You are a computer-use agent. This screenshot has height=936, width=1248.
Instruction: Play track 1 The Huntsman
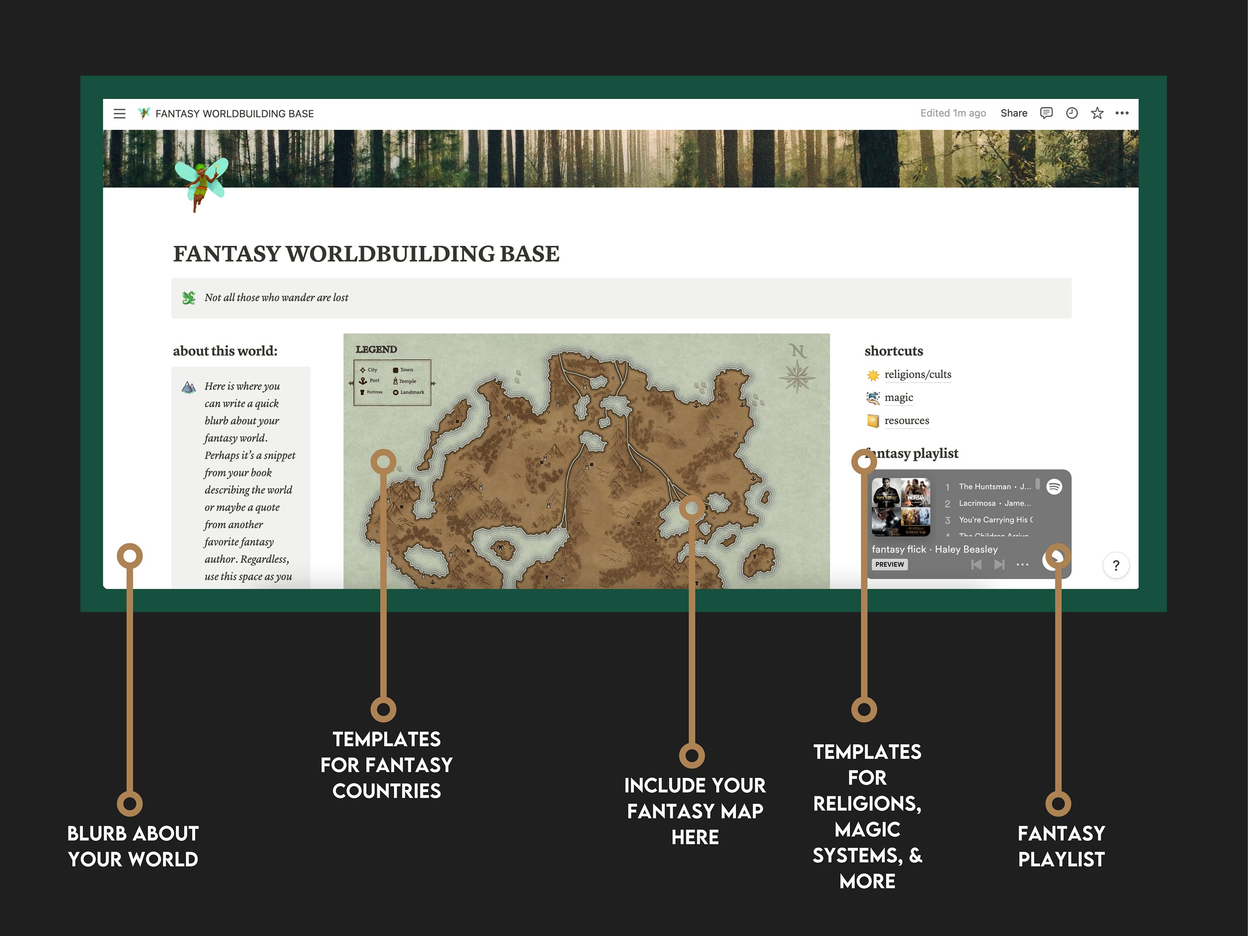tap(988, 486)
